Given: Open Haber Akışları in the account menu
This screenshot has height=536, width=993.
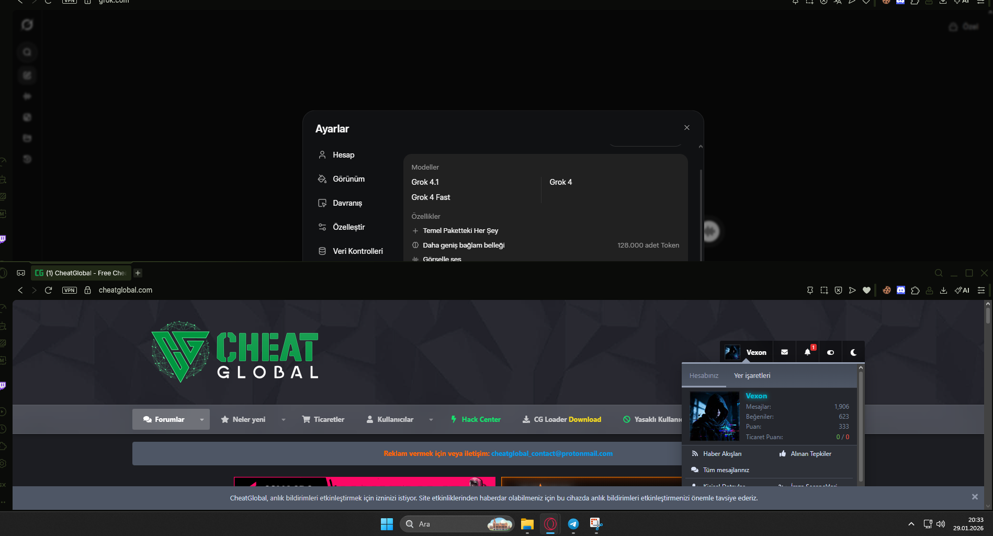Looking at the screenshot, I should [717, 454].
